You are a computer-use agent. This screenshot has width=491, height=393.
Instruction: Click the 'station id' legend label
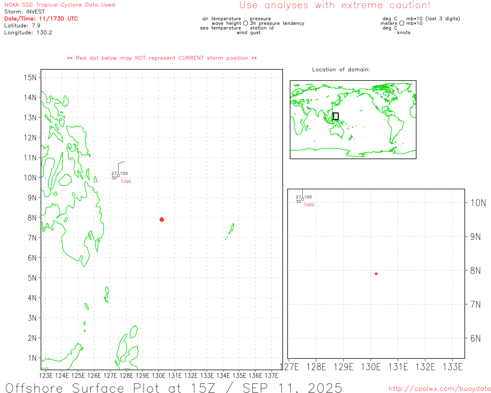tap(262, 28)
